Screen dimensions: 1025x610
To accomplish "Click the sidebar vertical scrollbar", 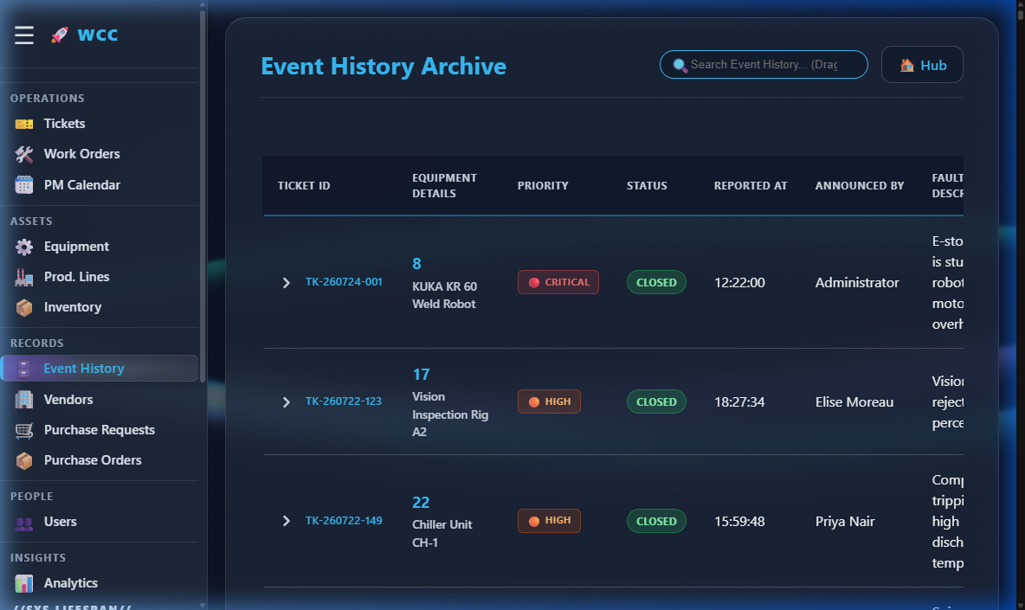I will tap(203, 196).
